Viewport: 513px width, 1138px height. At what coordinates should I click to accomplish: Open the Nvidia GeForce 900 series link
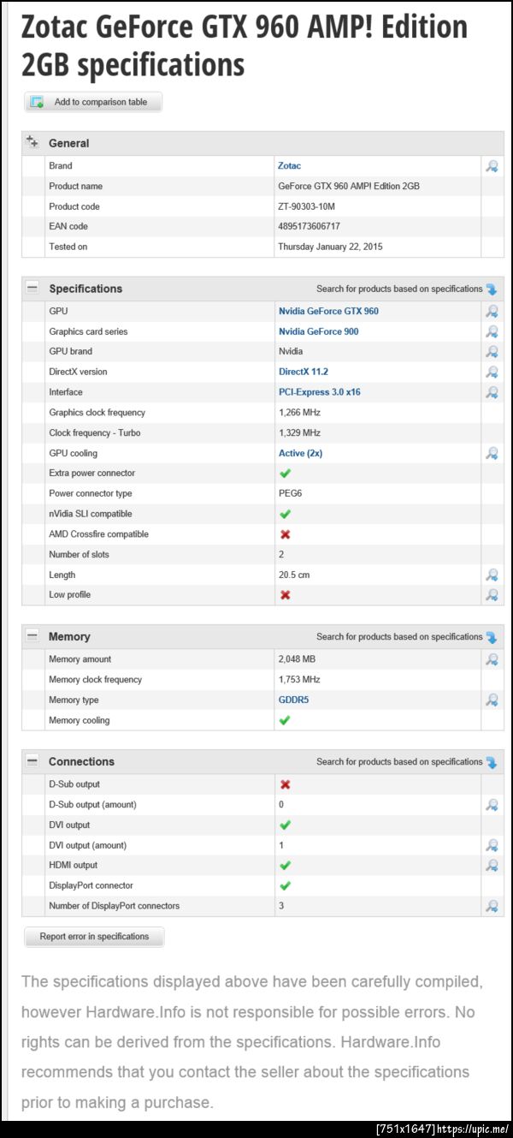(318, 331)
